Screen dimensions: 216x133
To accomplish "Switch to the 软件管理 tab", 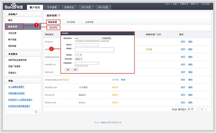I will click(x=71, y=22).
